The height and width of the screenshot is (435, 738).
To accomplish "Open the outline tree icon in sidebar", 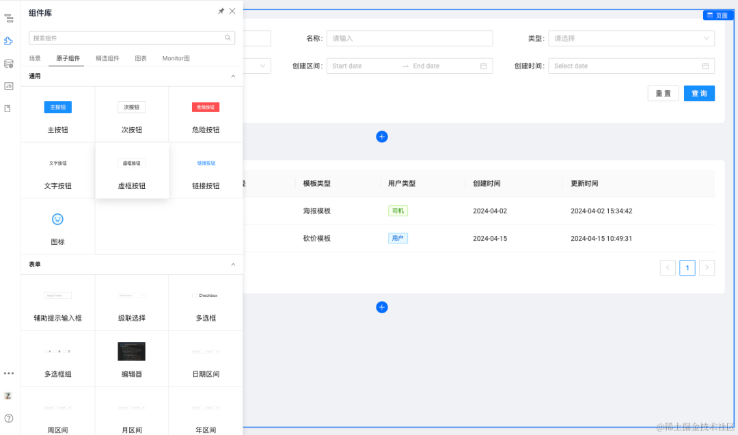I will click(8, 18).
